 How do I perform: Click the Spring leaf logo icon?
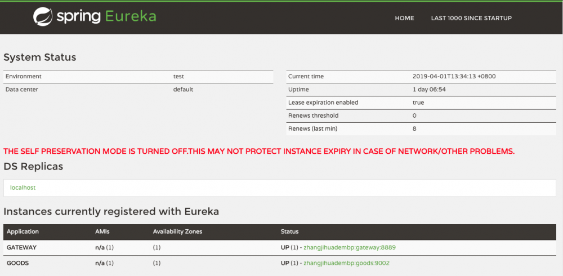(x=43, y=17)
